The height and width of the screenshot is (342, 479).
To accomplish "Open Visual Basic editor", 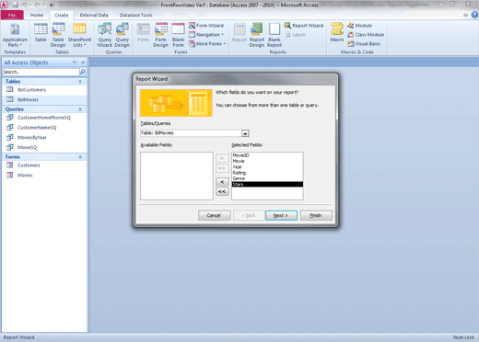I will point(364,44).
